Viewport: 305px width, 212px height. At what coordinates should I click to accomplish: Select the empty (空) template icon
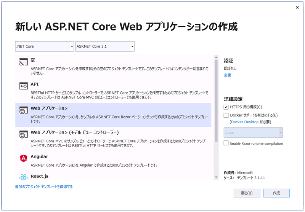[23, 62]
